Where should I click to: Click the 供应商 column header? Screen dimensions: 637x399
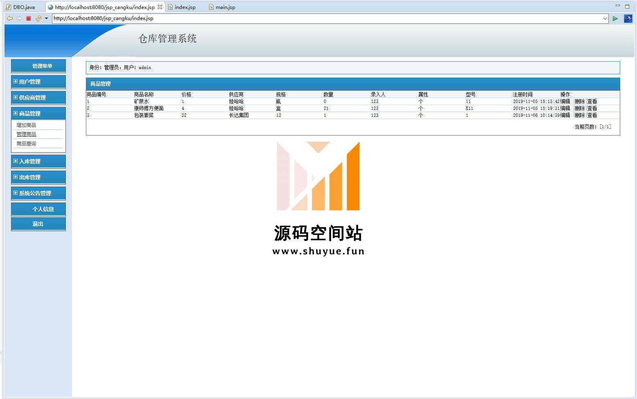click(236, 94)
